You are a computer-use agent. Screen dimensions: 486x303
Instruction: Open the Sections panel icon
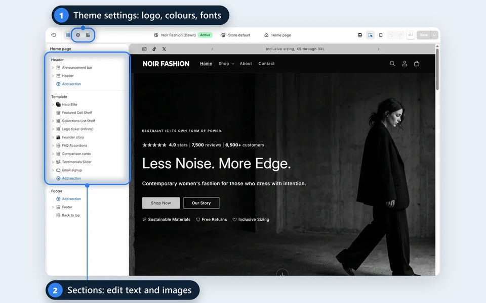click(x=68, y=35)
